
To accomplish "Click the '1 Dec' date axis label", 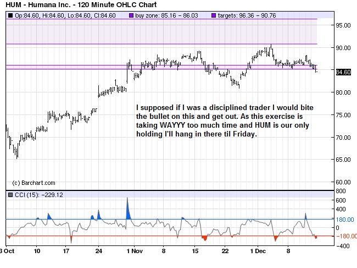I will coord(258,251).
